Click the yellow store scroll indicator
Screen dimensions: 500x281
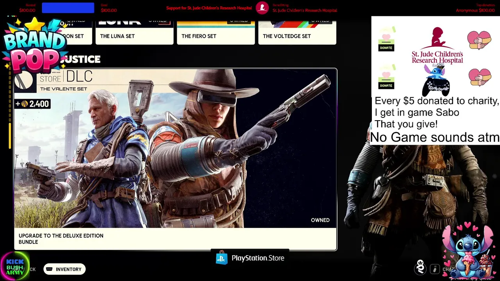[x=10, y=135]
